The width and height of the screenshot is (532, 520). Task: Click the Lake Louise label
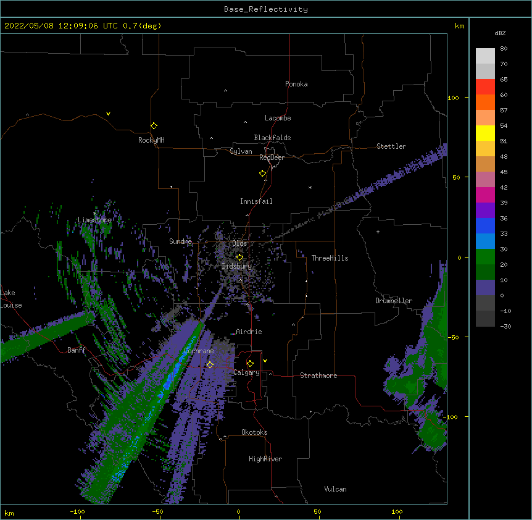tap(11, 299)
